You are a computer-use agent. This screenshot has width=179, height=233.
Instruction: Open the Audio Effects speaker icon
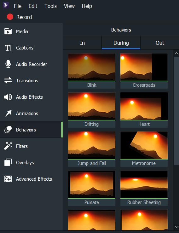[8, 97]
